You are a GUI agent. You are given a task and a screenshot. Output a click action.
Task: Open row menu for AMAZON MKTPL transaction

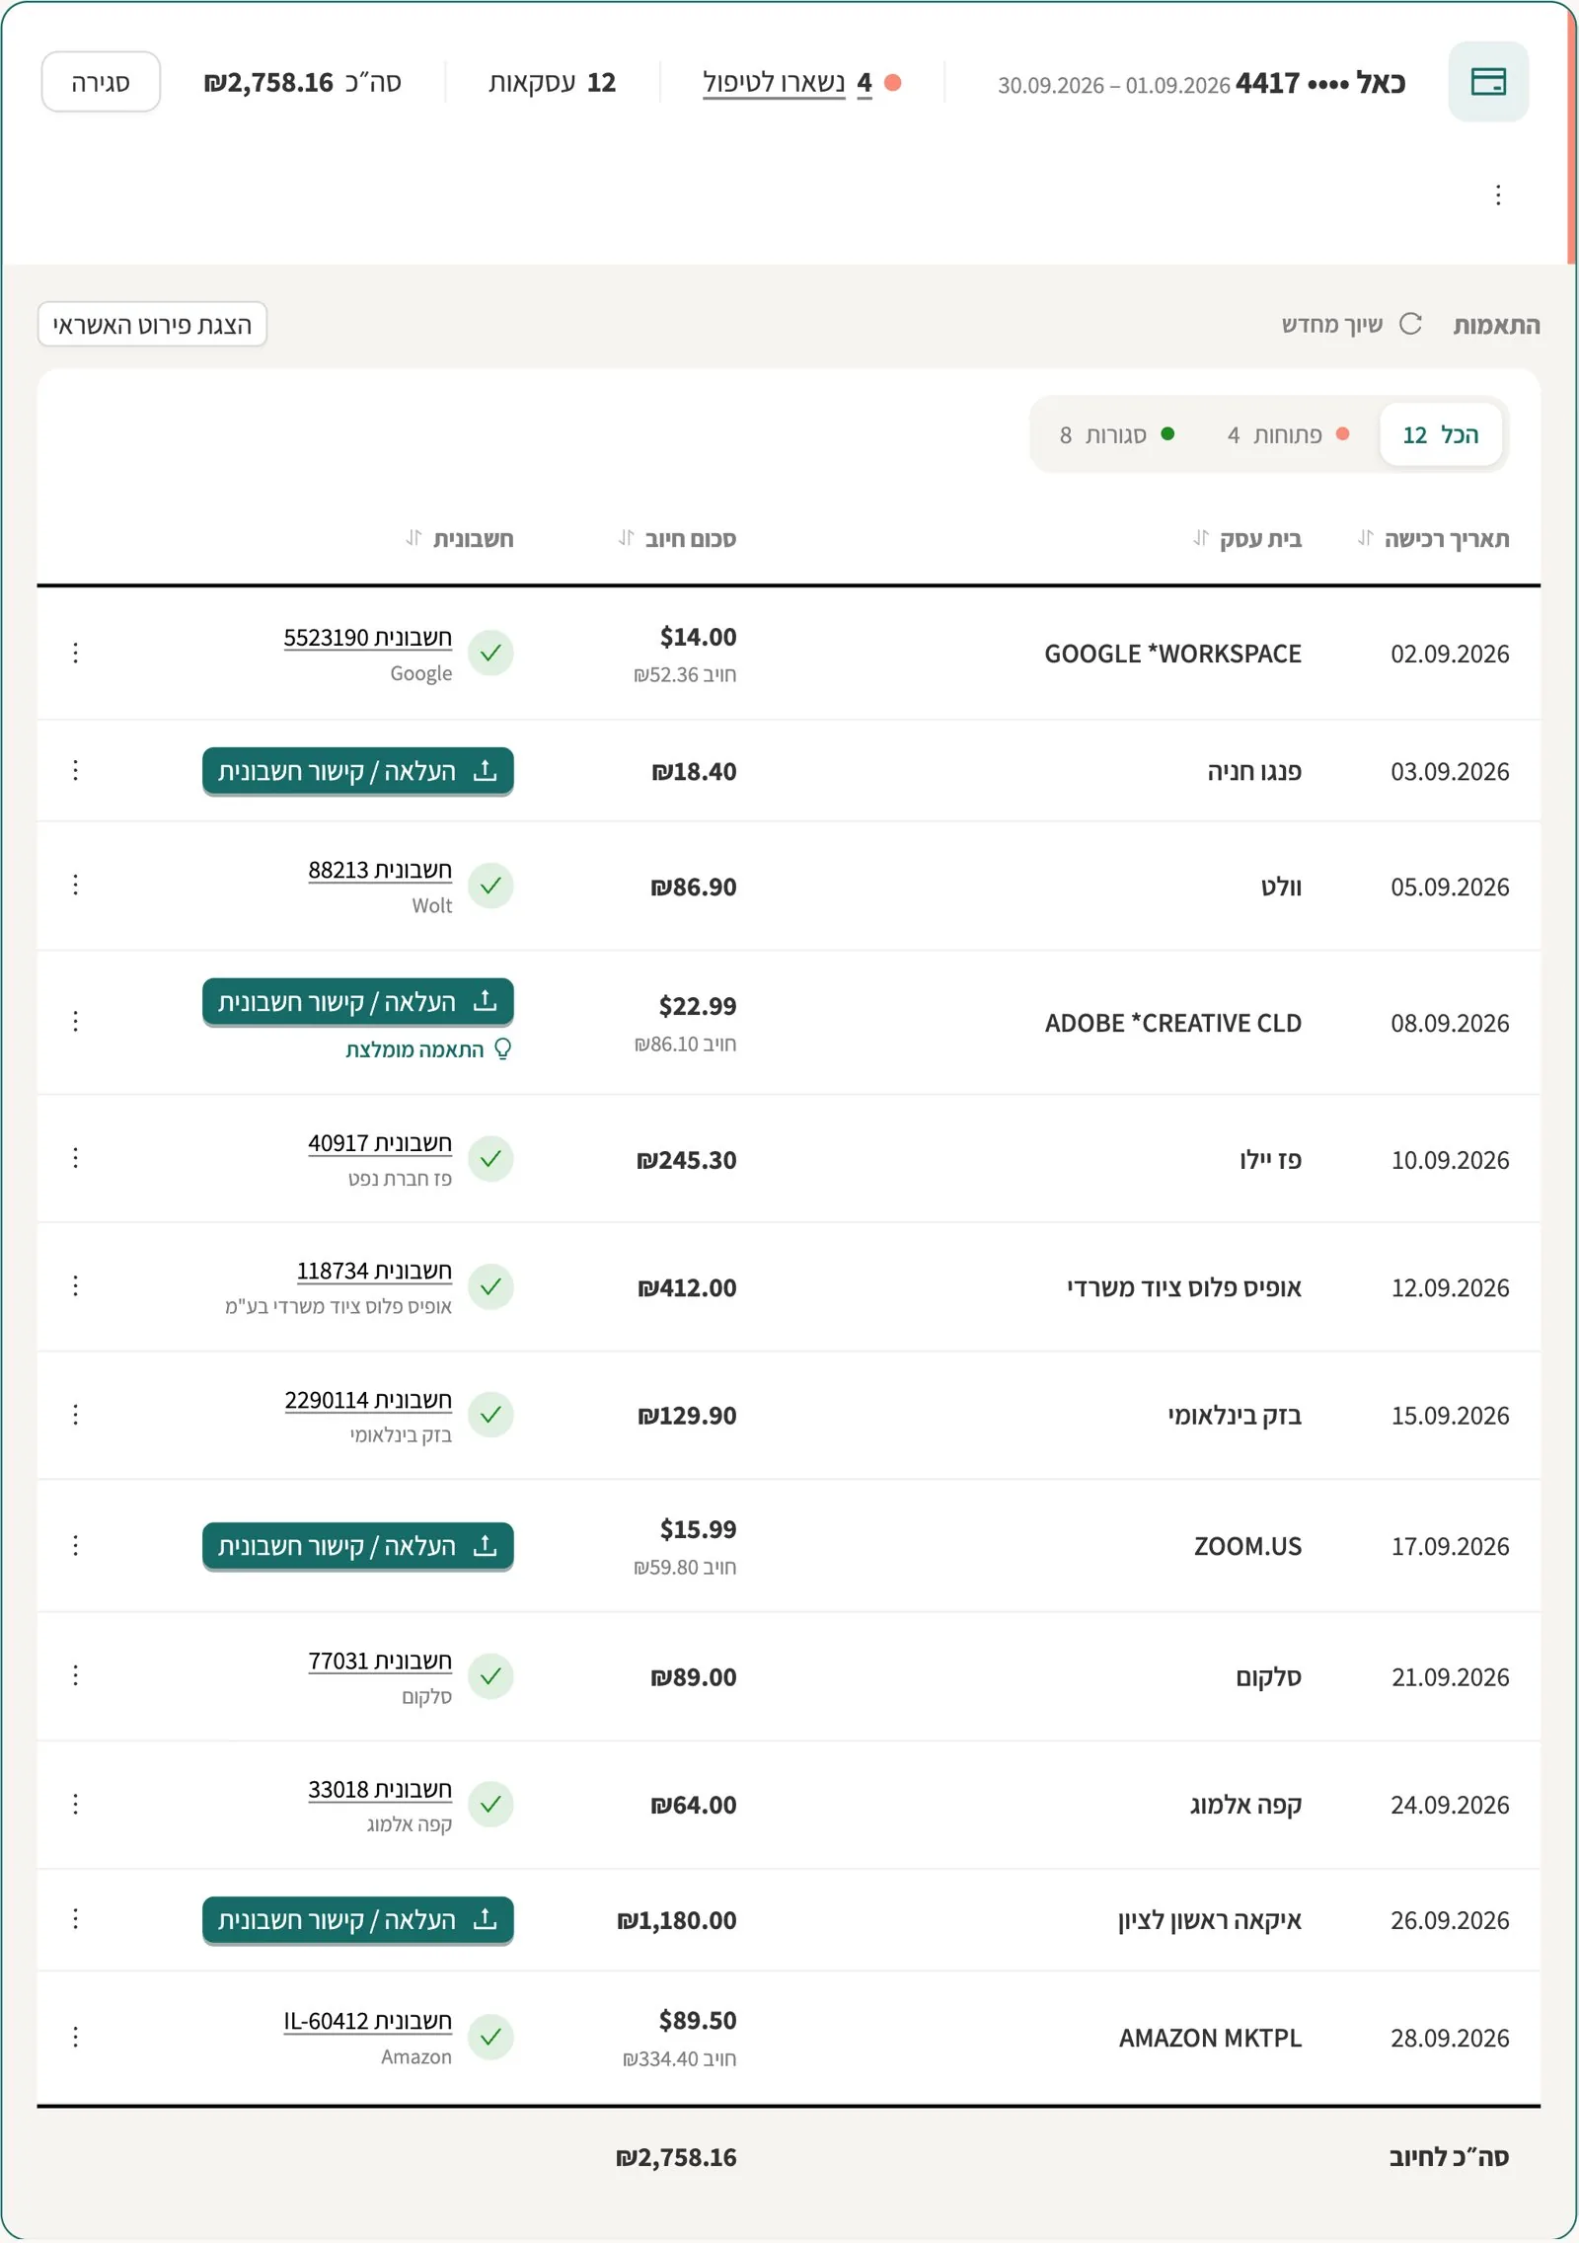pos(76,2037)
